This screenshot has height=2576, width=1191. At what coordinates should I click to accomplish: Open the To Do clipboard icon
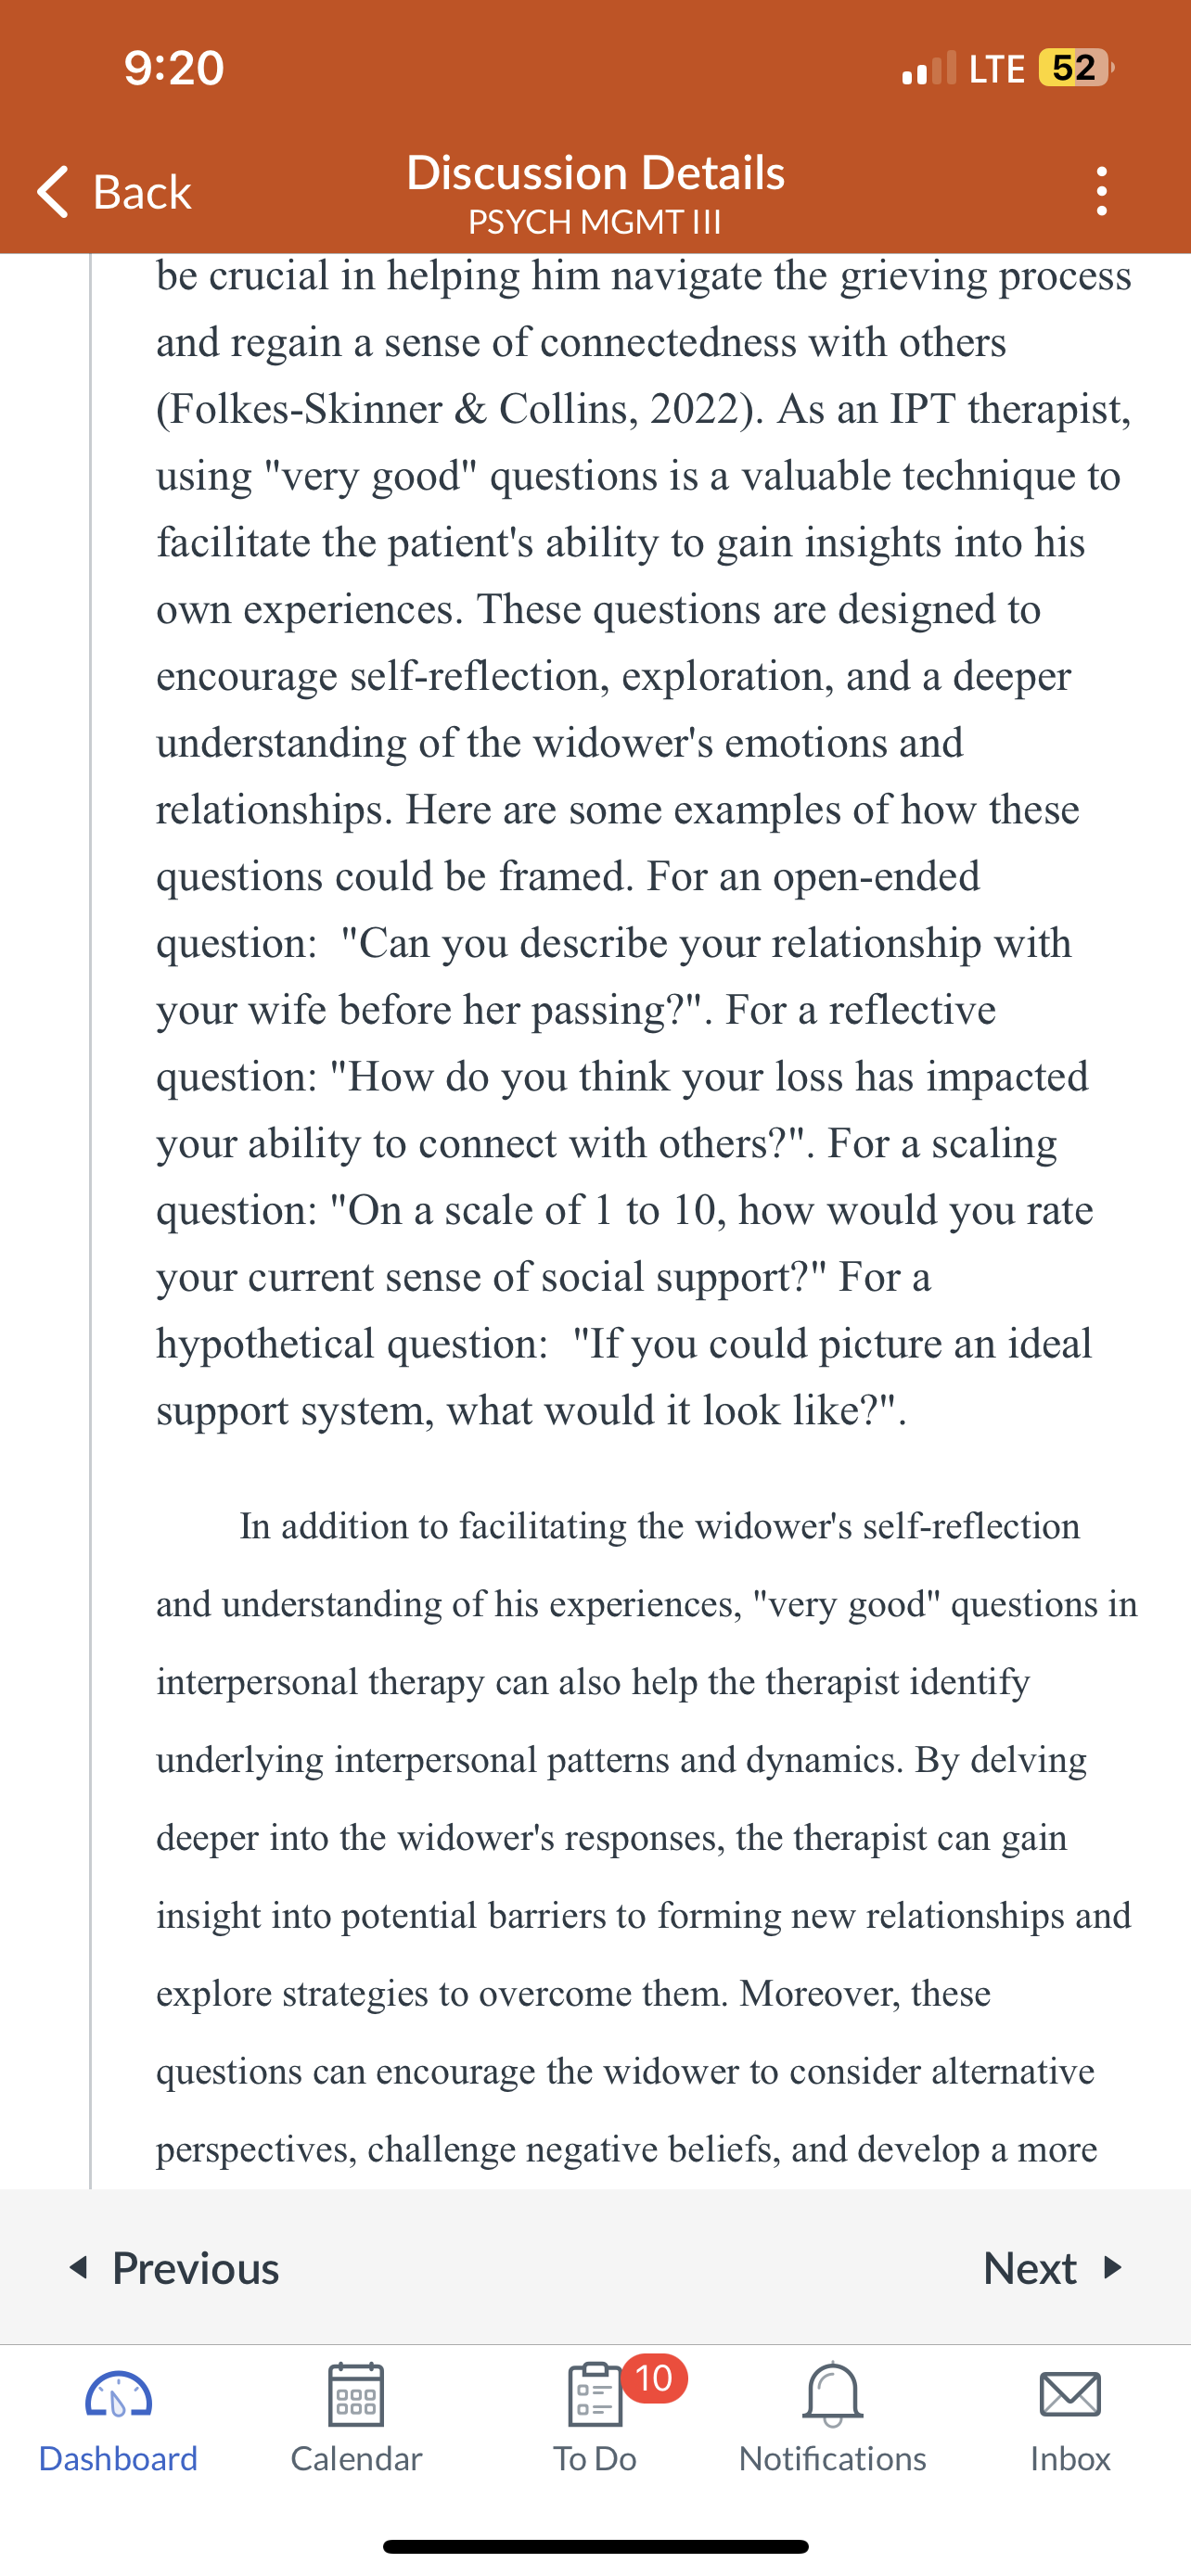pyautogui.click(x=594, y=2395)
